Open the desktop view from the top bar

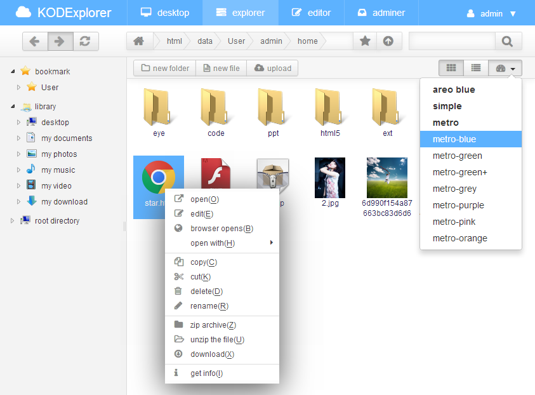click(x=147, y=13)
